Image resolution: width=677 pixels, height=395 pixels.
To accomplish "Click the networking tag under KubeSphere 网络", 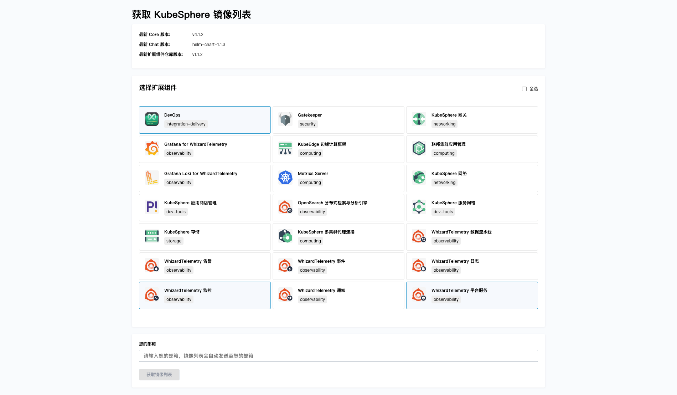I will click(x=444, y=183).
